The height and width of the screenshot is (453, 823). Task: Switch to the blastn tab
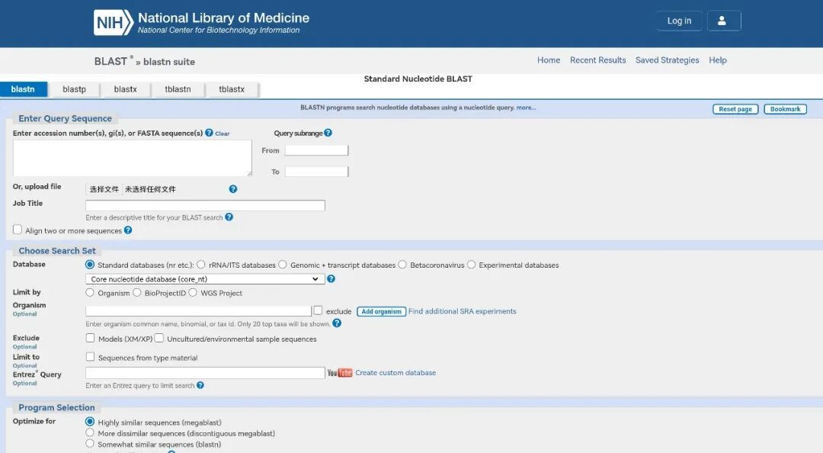click(23, 89)
